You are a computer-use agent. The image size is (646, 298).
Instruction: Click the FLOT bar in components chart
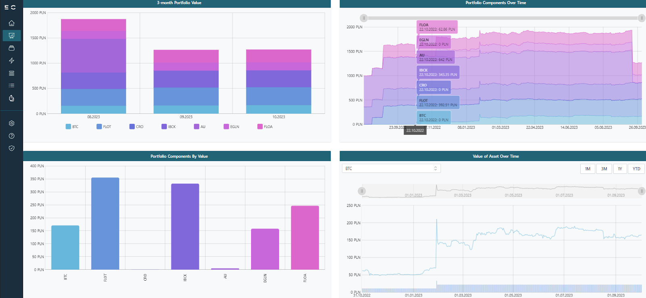pos(105,223)
